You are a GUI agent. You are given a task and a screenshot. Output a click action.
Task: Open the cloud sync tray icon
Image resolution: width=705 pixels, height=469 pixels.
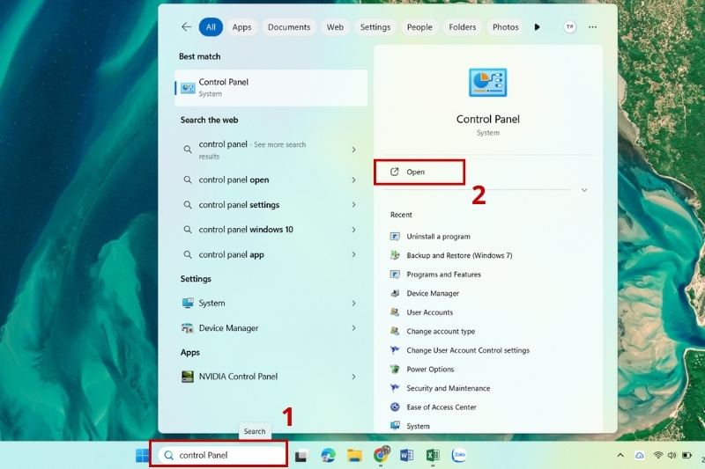639,455
